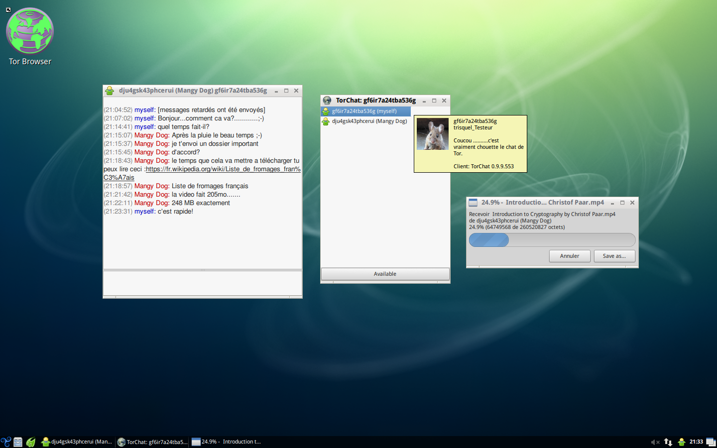The height and width of the screenshot is (448, 717).
Task: Click the green buddy icon beside myself entry
Action: (x=326, y=111)
